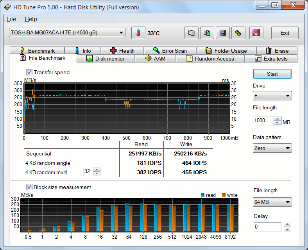Toggle the Block size measurement checkbox

pyautogui.click(x=29, y=187)
